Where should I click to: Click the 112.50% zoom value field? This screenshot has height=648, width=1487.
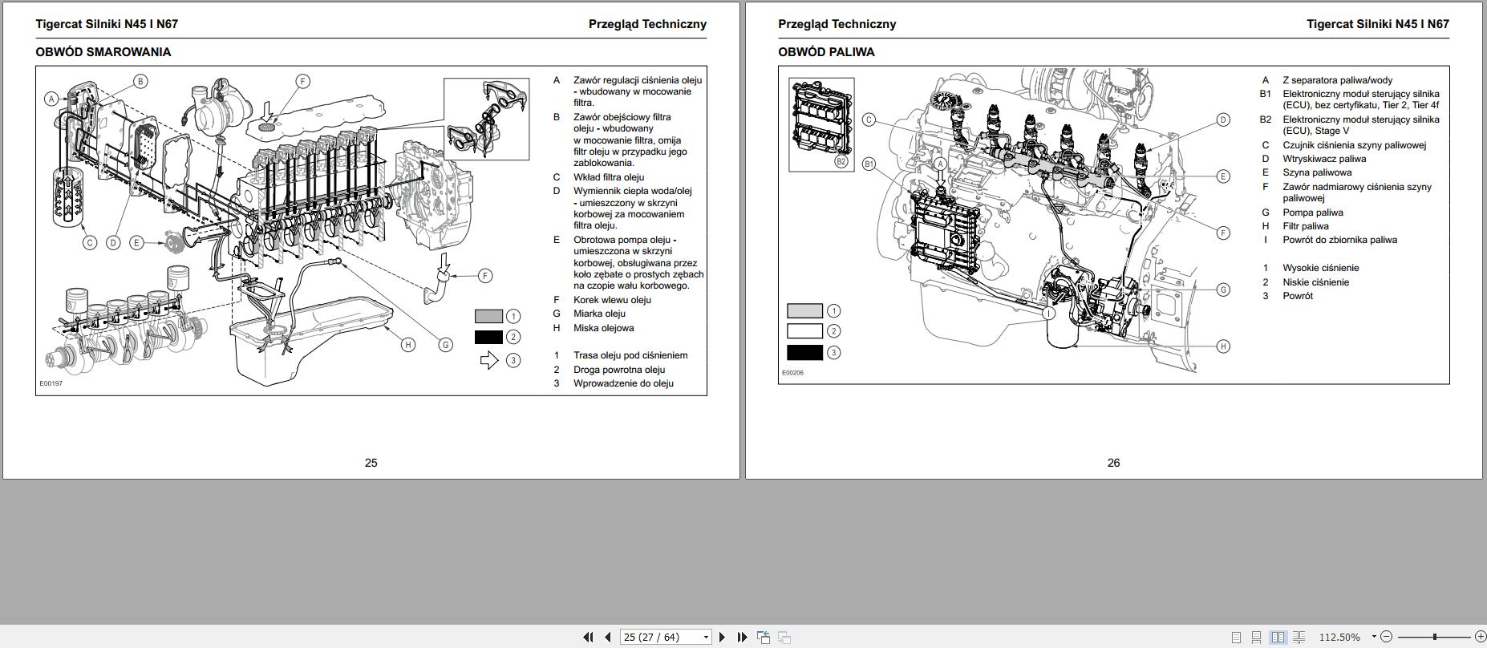(x=1339, y=637)
